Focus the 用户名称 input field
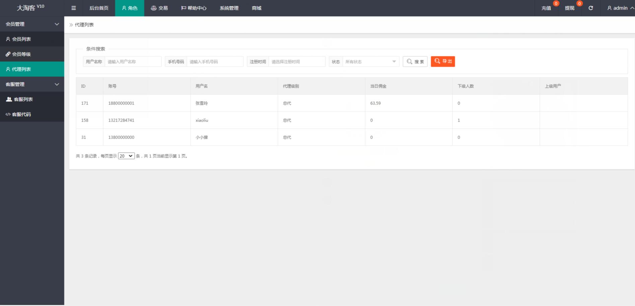 pos(133,62)
